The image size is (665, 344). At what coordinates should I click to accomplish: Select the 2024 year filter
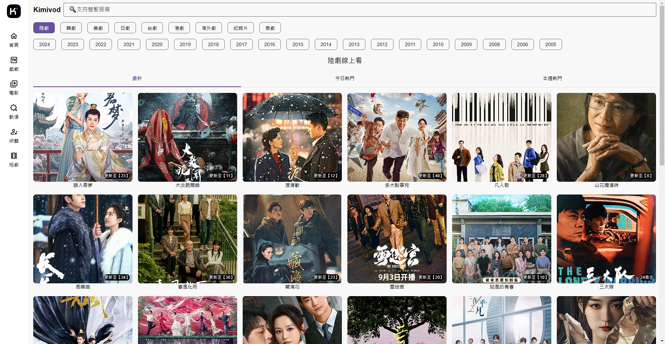(44, 44)
